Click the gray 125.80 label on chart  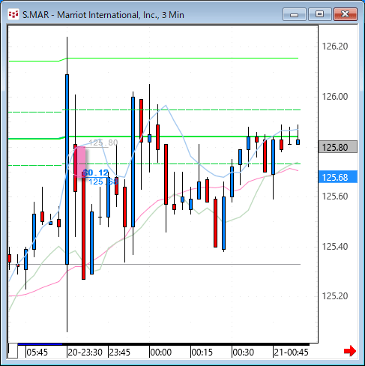coord(103,142)
